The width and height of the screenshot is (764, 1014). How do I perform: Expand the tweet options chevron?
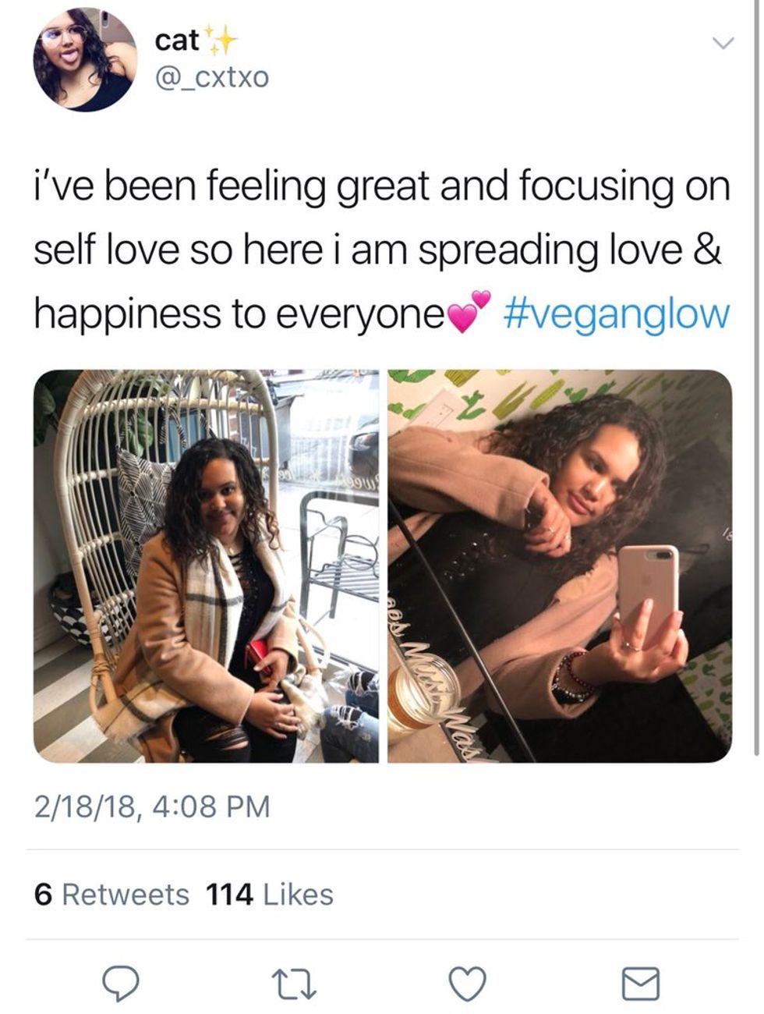(723, 42)
